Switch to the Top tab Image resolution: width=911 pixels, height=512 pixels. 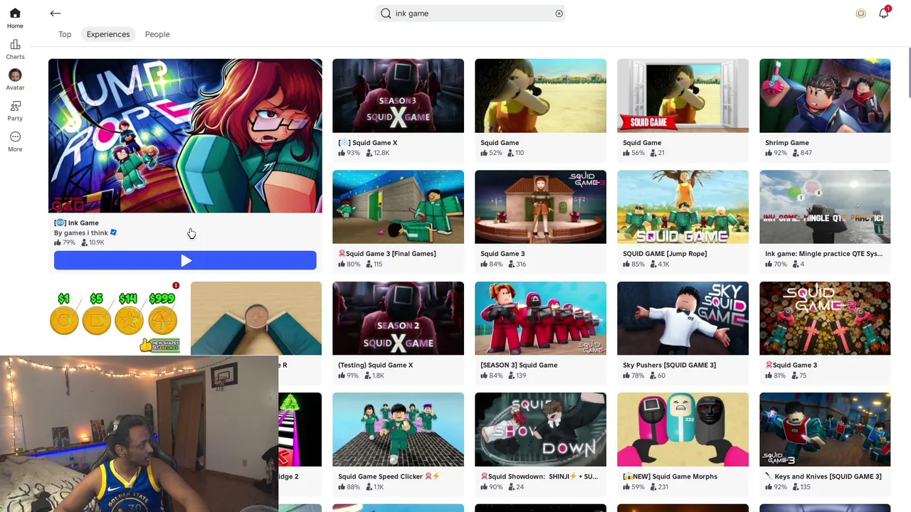coord(65,34)
